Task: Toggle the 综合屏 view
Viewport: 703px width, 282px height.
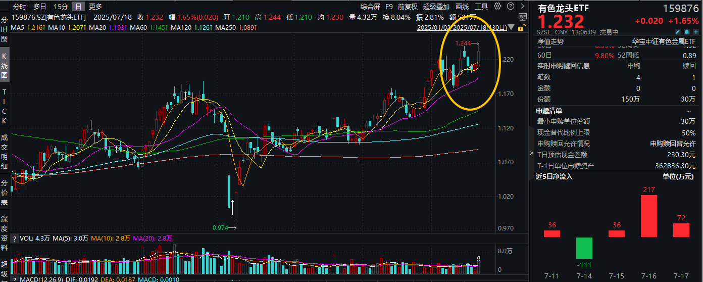Action: point(370,7)
